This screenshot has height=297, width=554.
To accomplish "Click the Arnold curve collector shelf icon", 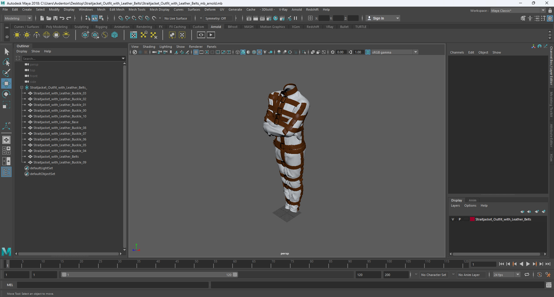I will (x=105, y=35).
